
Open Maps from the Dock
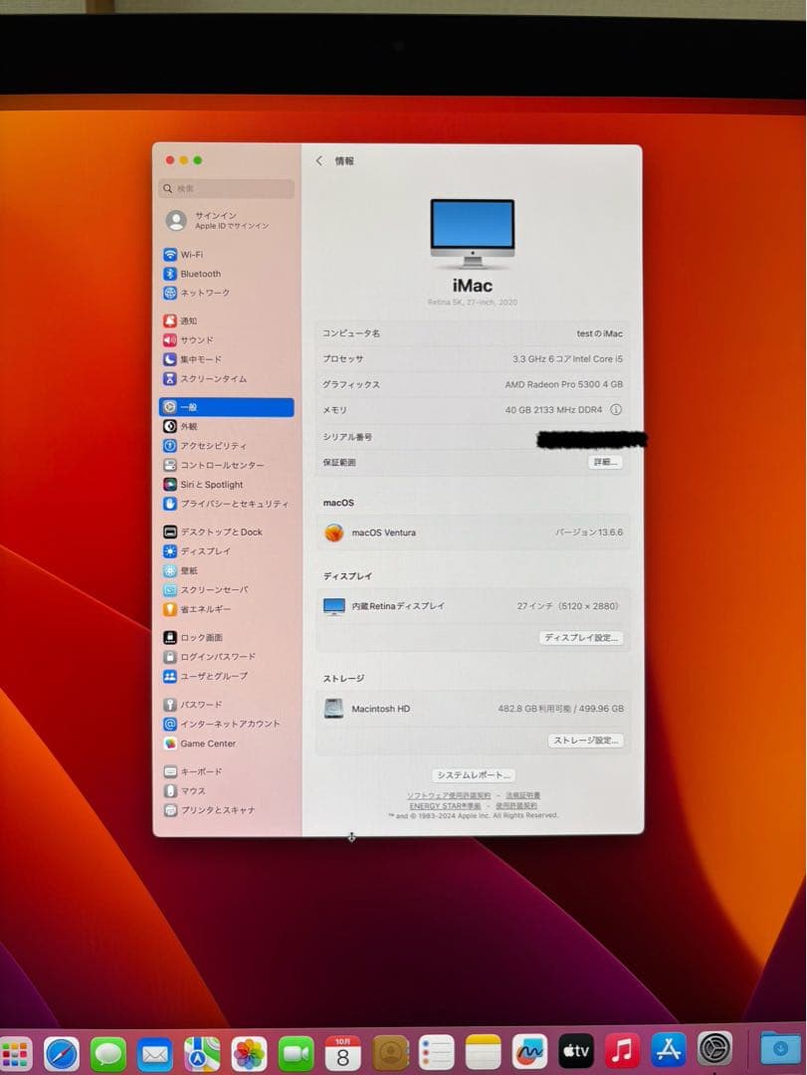coord(202,1053)
